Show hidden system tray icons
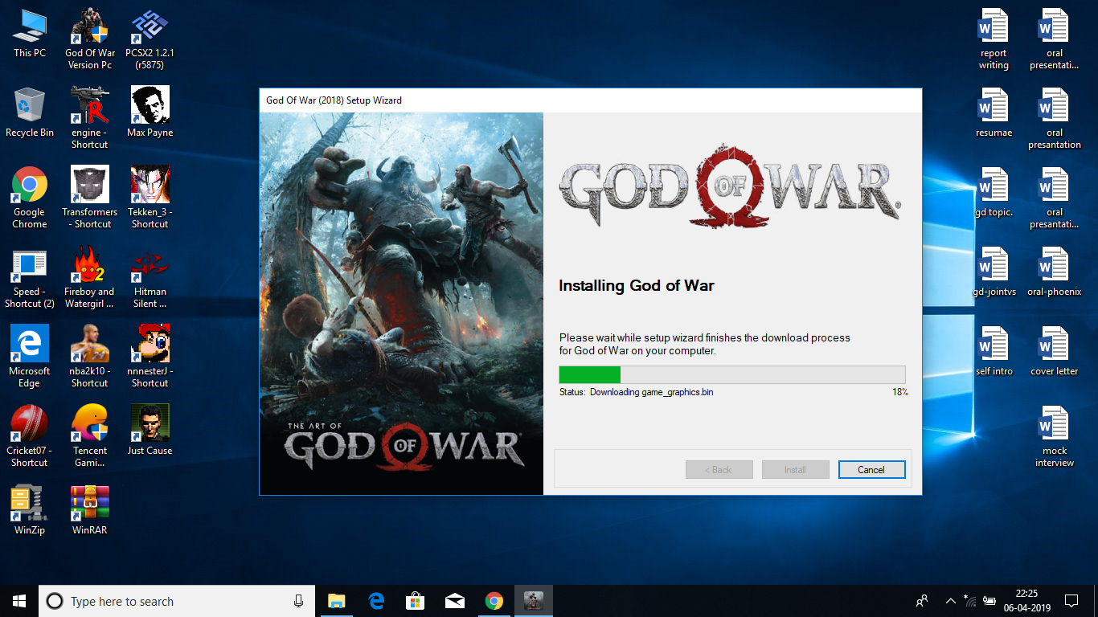Image resolution: width=1098 pixels, height=617 pixels. tap(951, 601)
